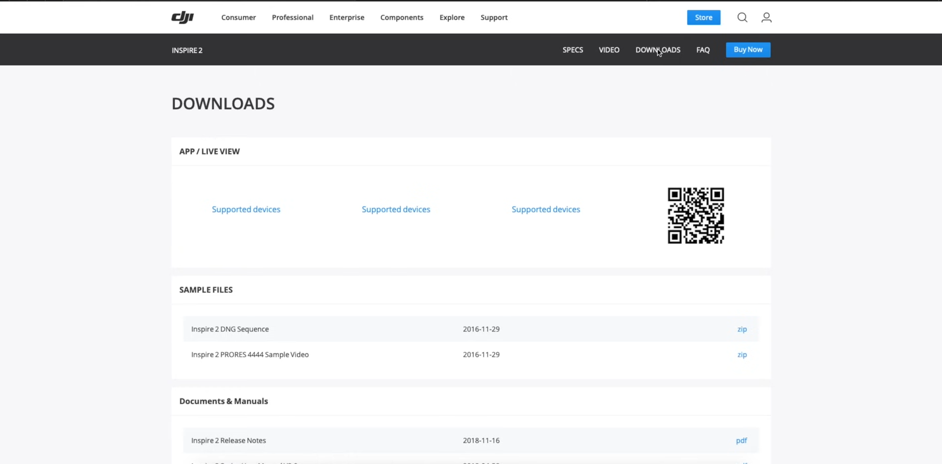
Task: Switch to the DOWNLOADS tab
Action: click(x=658, y=50)
